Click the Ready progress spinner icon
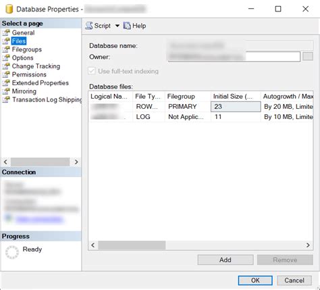This screenshot has height=290, width=320. coord(12,252)
